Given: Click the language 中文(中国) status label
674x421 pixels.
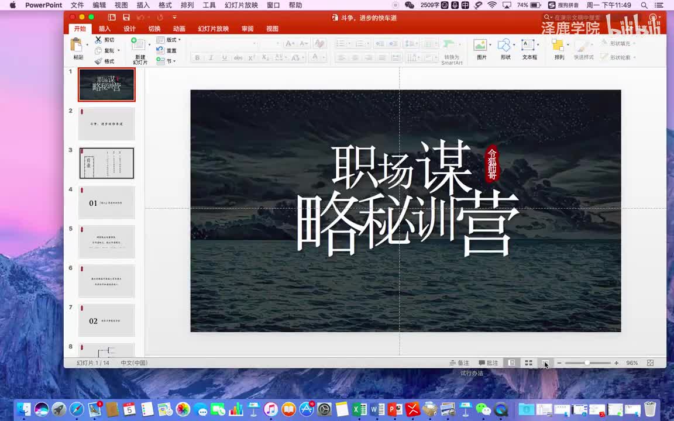Looking at the screenshot, I should click(x=134, y=363).
